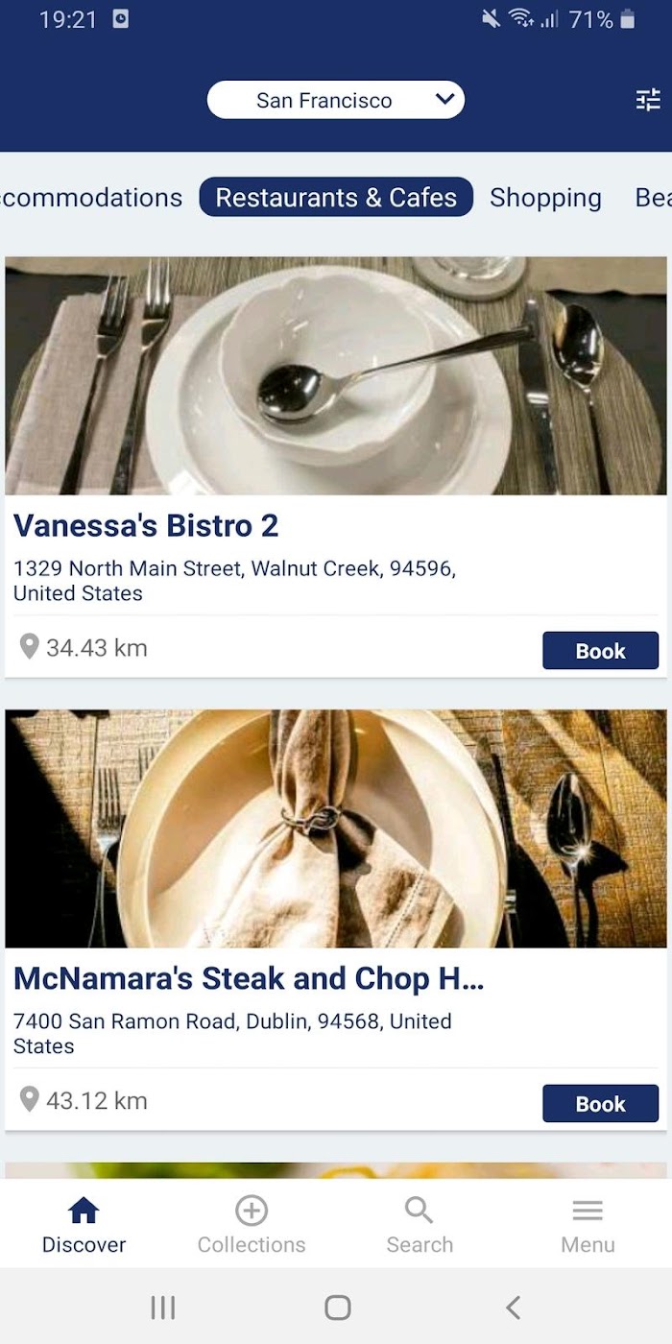The width and height of the screenshot is (672, 1344).
Task: Open the hamburger Menu icon
Action: point(588,1212)
